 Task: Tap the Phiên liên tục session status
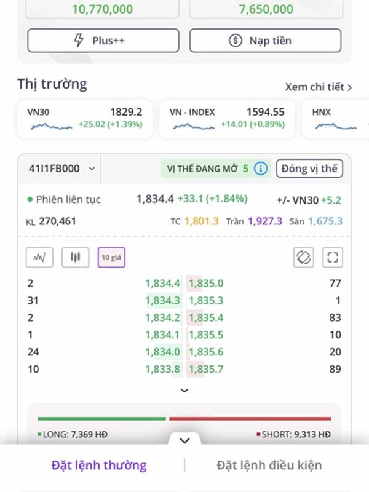click(x=64, y=199)
